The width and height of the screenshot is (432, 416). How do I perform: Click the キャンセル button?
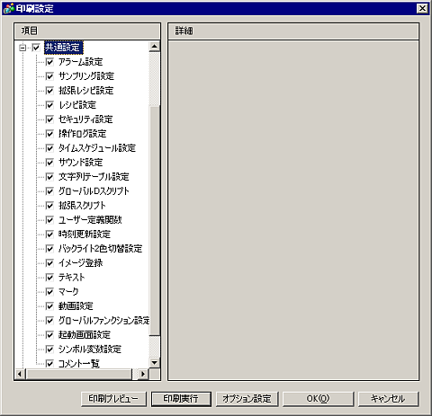pyautogui.click(x=388, y=399)
